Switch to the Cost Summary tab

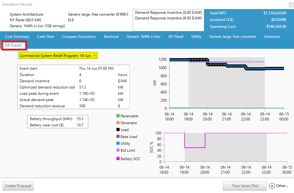coord(17,36)
